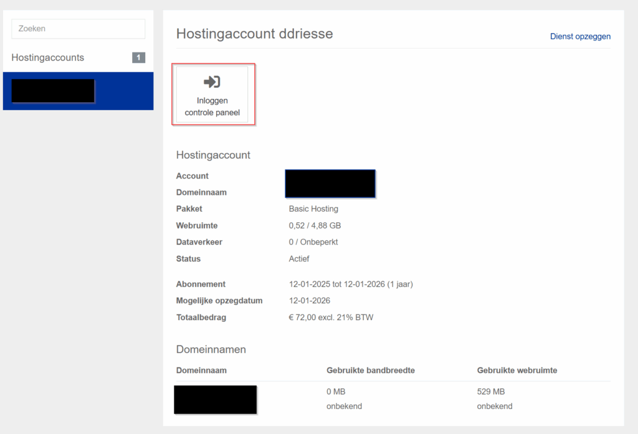Select the highlighted hosting account in the sidebar
The height and width of the screenshot is (434, 638).
point(53,90)
